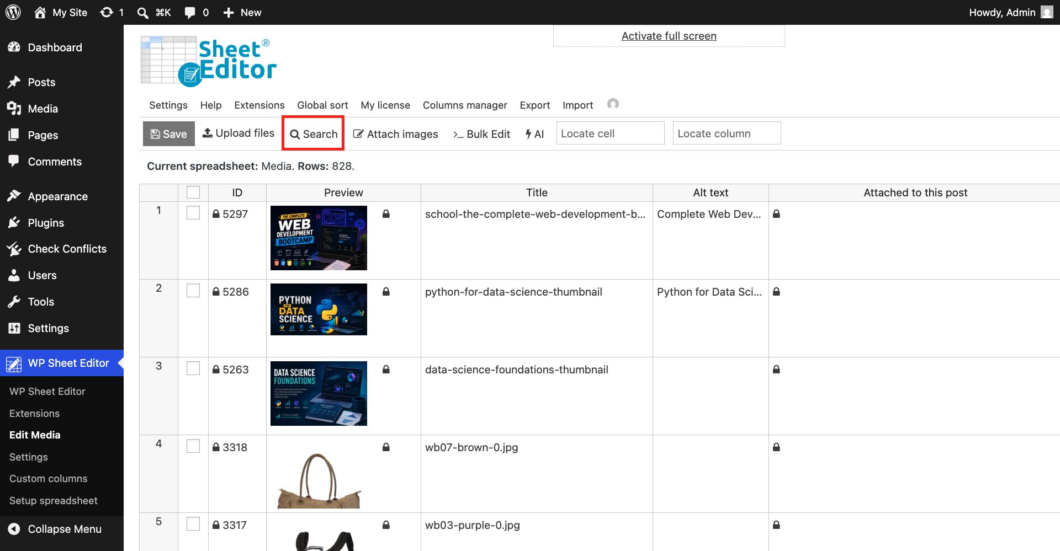This screenshot has height=551, width=1060.
Task: Click the spinner icon next to Import
Action: 613,104
